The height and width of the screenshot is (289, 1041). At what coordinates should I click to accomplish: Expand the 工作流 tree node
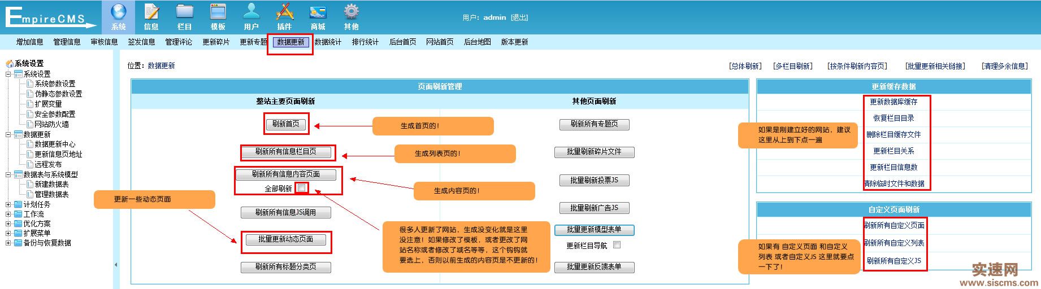coord(8,214)
